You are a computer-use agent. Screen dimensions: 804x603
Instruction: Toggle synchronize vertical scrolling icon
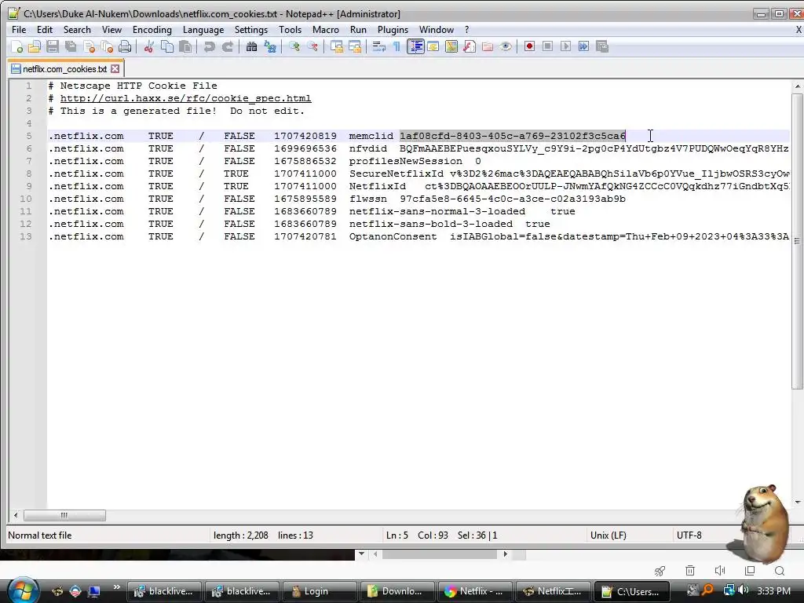tap(336, 46)
